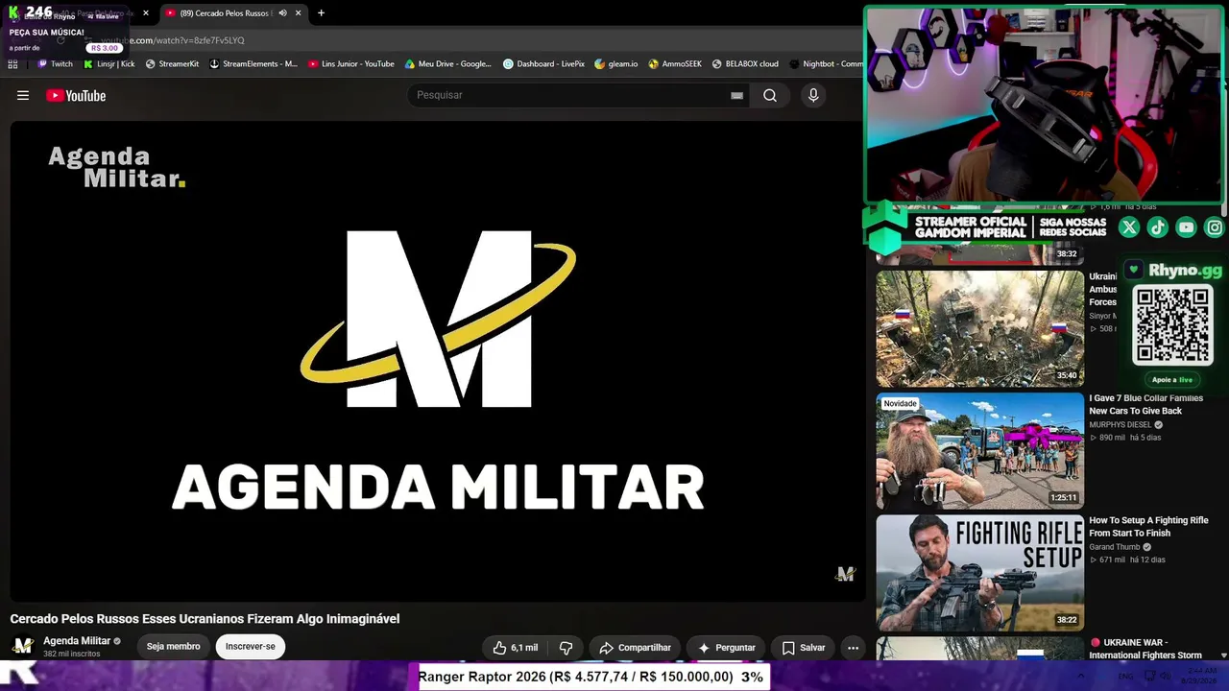Screen dimensions: 1229x691
Task: Click the Ranger Raptor 2026 donation goal bar
Action: (592, 677)
